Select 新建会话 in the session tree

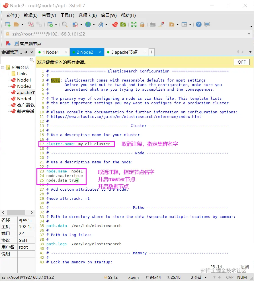25,111
